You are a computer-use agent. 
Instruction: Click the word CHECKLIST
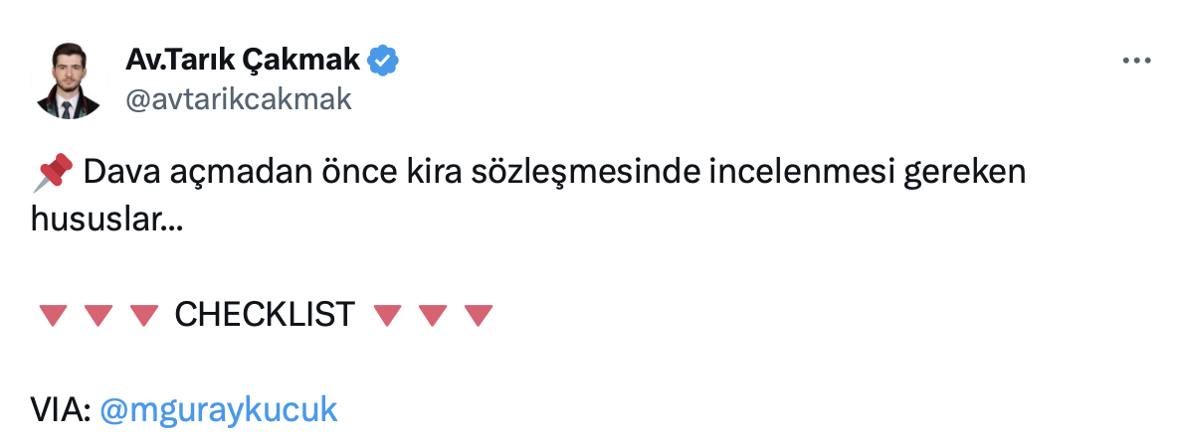click(x=265, y=315)
